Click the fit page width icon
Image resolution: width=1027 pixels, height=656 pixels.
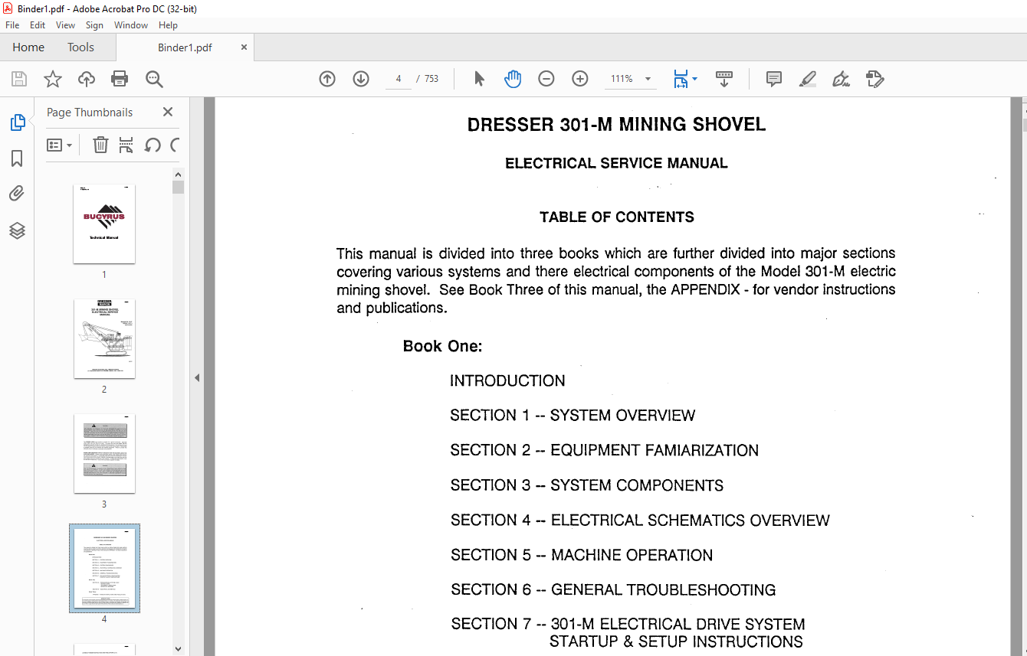(x=681, y=79)
